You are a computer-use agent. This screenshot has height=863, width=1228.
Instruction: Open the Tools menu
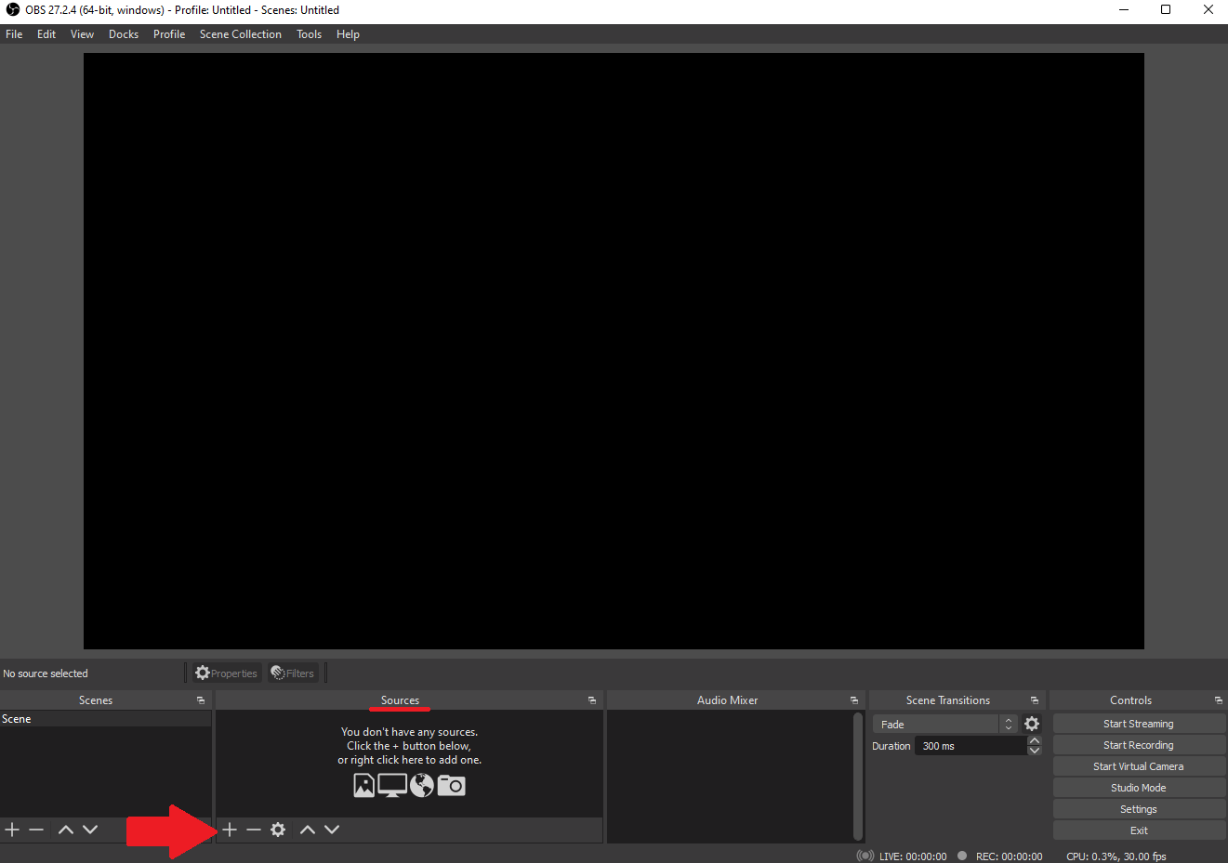coord(310,34)
